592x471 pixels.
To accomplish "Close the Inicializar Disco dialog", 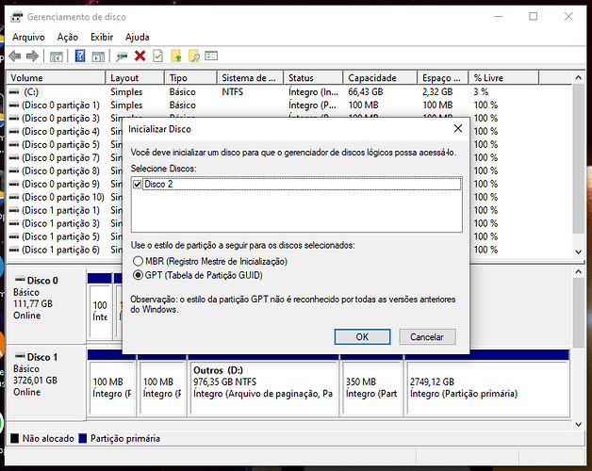I will click(x=458, y=129).
